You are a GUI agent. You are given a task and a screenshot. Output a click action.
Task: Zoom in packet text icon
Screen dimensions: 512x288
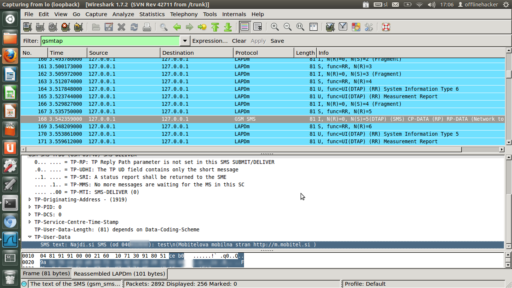click(275, 27)
